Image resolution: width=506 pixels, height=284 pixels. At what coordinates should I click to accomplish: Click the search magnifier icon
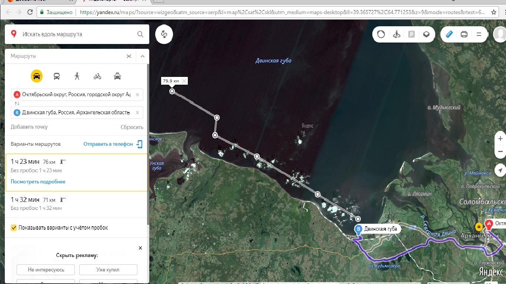pos(140,34)
